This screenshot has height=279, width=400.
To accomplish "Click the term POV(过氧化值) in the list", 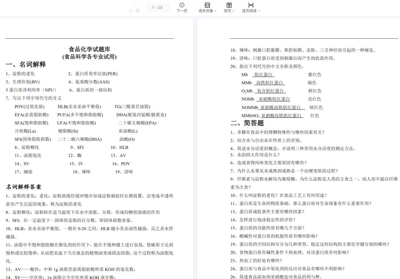I will pyautogui.click(x=30, y=107).
